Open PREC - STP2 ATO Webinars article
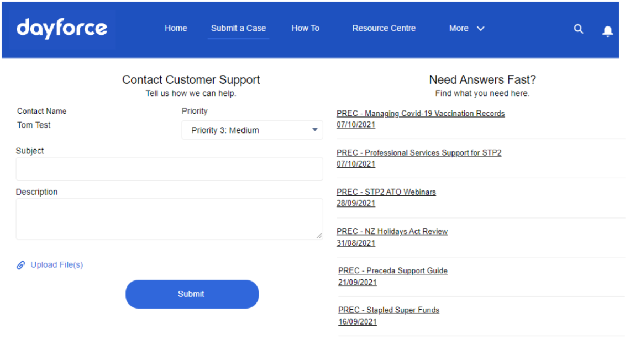 386,192
